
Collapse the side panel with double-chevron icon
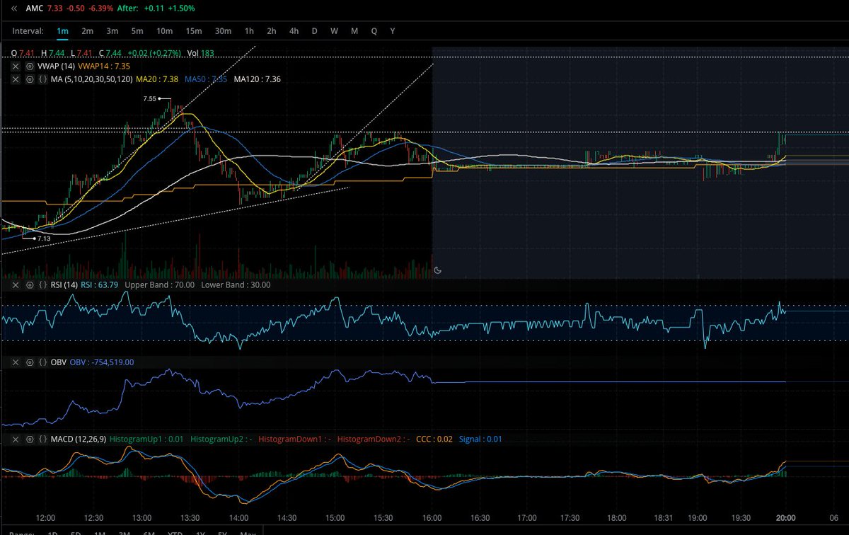click(x=15, y=8)
